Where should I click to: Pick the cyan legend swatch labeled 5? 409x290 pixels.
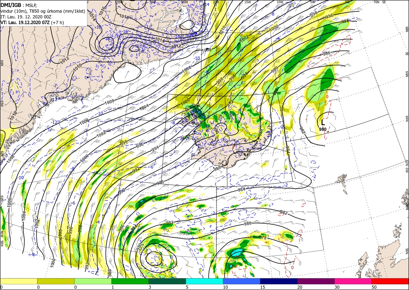tap(204, 281)
